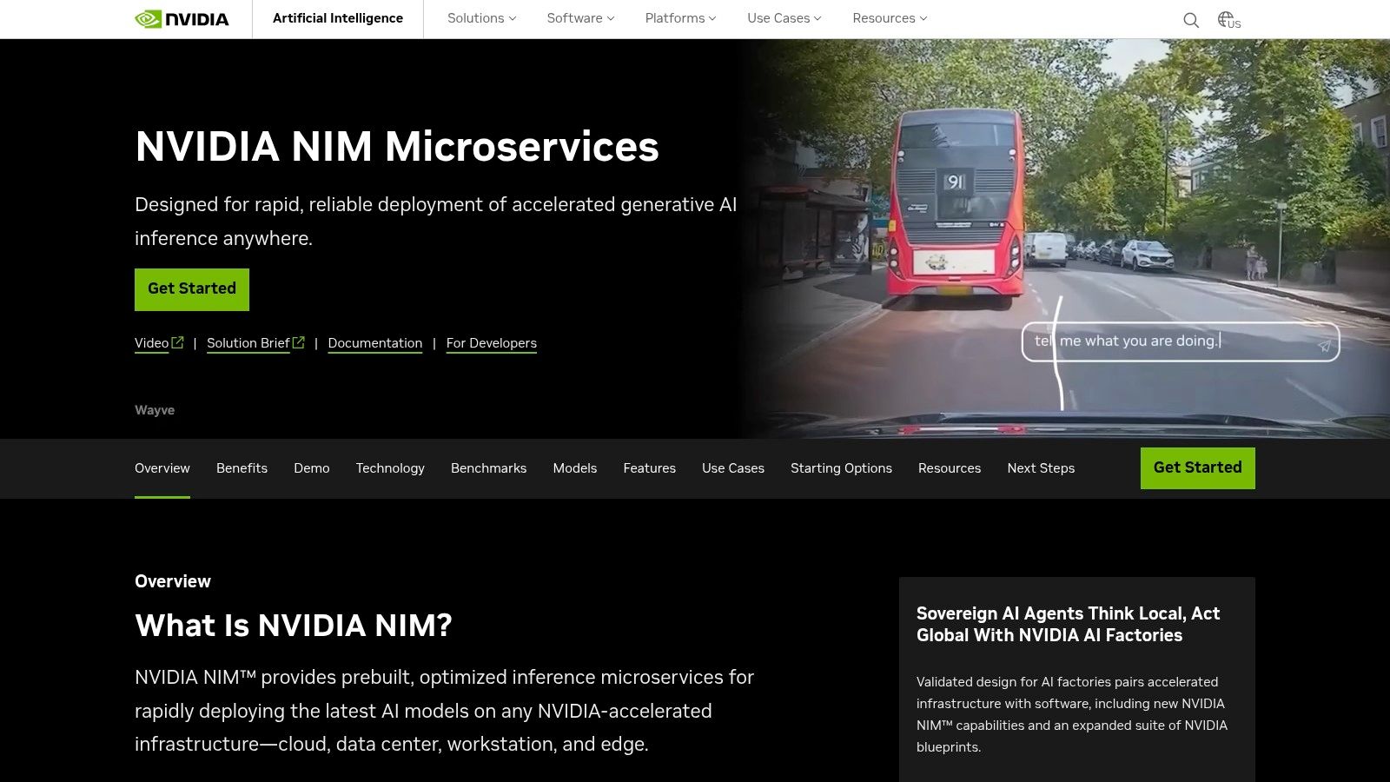This screenshot has width=1390, height=782.
Task: Expand the Solutions dropdown menu
Action: [x=481, y=18]
